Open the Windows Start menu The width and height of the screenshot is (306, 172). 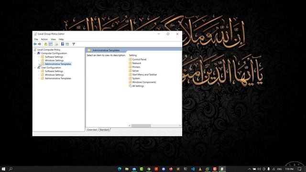3,169
